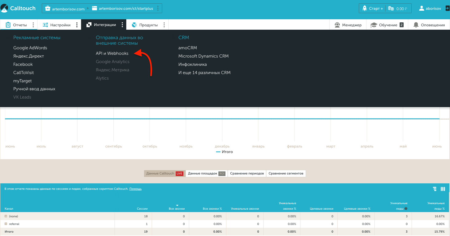Open the three-dot menu beside Продукты
450x236 pixels.
click(x=164, y=25)
